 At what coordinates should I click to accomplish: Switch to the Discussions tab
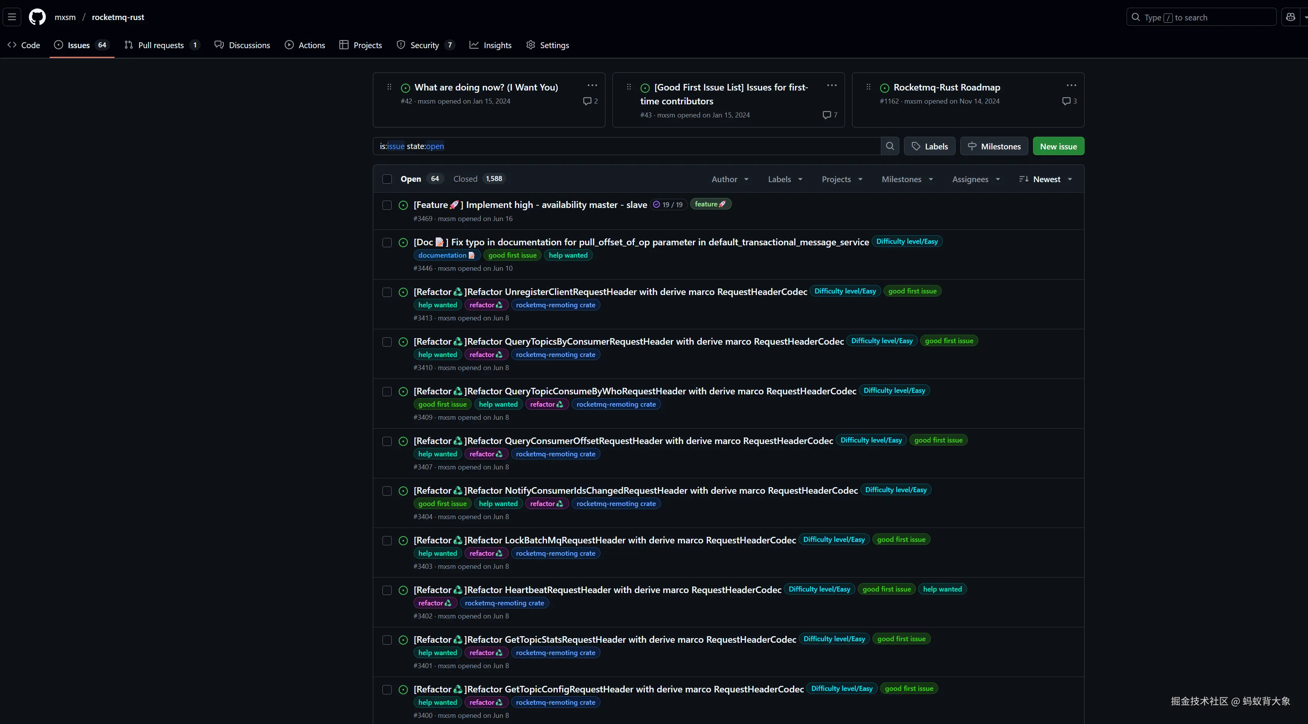[x=242, y=45]
